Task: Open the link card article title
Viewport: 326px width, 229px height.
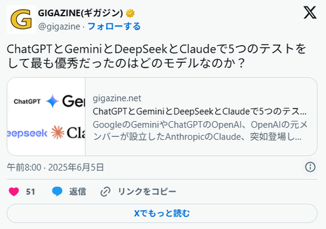Action: click(x=199, y=112)
